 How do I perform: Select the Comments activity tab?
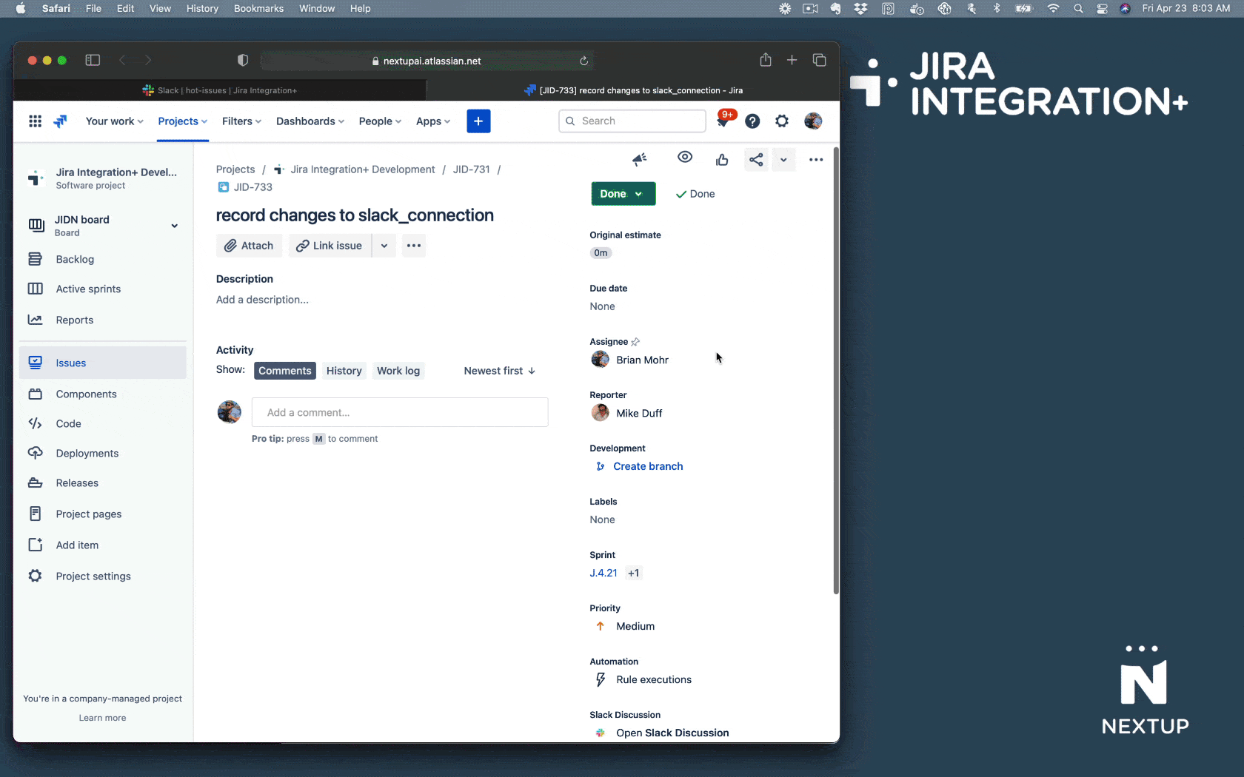point(285,371)
